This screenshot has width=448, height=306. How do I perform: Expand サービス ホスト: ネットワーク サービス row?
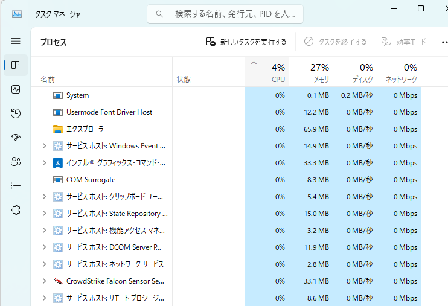(44, 264)
